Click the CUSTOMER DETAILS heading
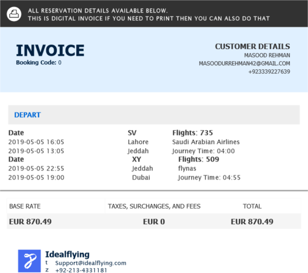The image size is (308, 273). tap(252, 47)
